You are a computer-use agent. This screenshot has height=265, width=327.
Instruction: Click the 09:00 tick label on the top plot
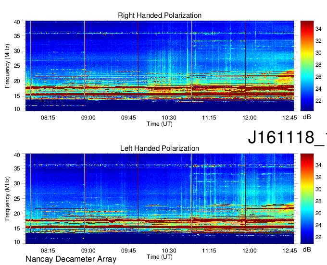coord(88,118)
